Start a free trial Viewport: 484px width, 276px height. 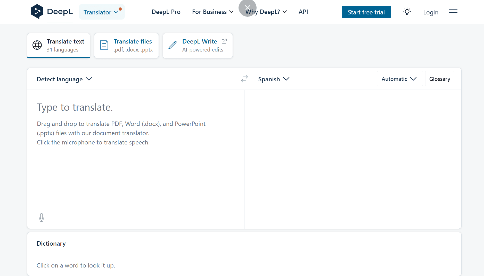(366, 12)
